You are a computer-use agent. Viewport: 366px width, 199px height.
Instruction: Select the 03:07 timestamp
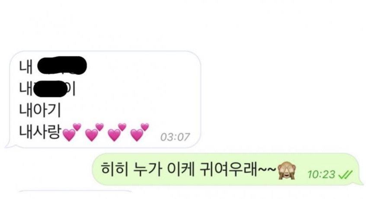[x=175, y=137]
